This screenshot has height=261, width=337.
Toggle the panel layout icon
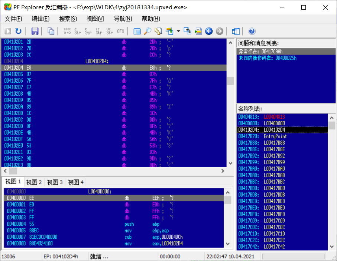coord(236,31)
